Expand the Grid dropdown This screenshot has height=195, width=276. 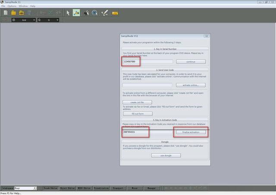[34, 20]
